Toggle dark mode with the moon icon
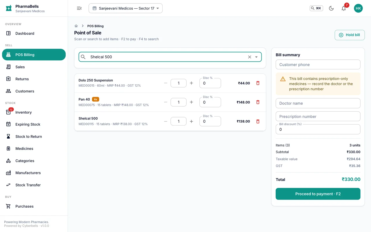Image resolution: width=371 pixels, height=232 pixels. point(331,8)
